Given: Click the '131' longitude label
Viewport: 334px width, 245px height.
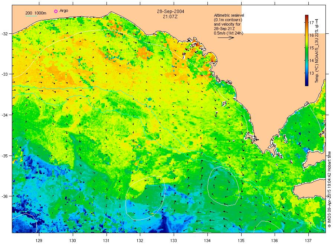Looking at the screenshot, I should click(x=106, y=241).
